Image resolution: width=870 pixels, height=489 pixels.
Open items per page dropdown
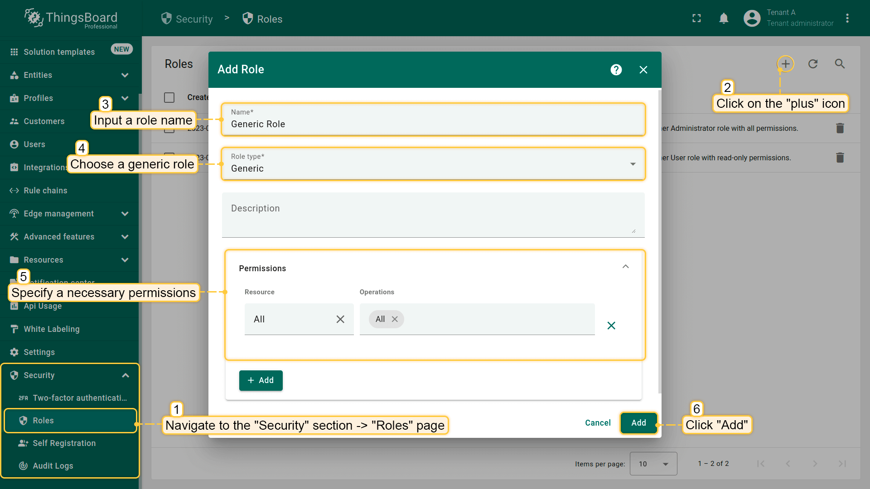[x=653, y=464]
